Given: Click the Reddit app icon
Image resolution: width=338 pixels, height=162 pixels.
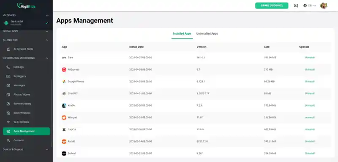Looking at the screenshot, I should (64, 142).
